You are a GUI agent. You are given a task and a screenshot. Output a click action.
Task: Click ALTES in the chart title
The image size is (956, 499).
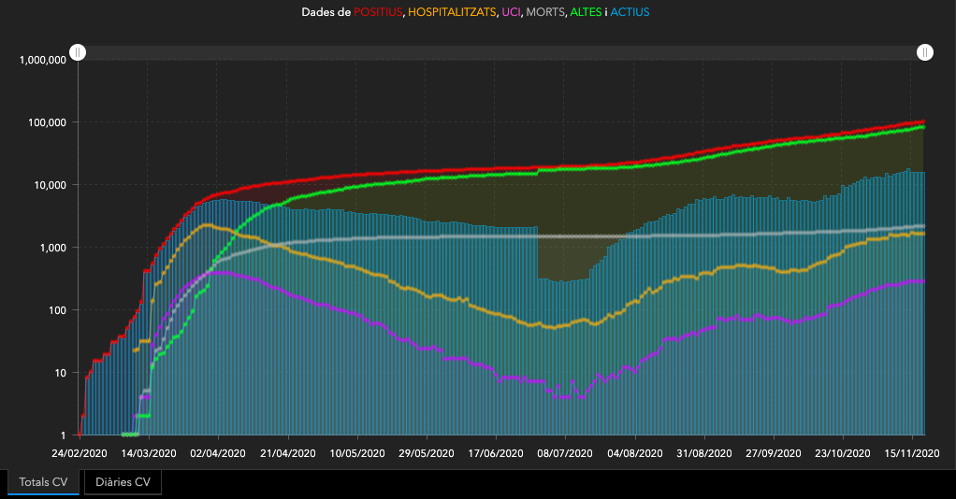586,12
